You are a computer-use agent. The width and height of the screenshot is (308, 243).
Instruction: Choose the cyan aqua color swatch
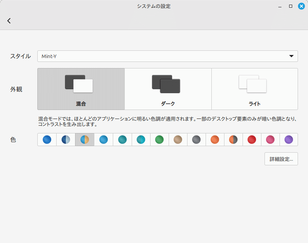[x=141, y=140]
